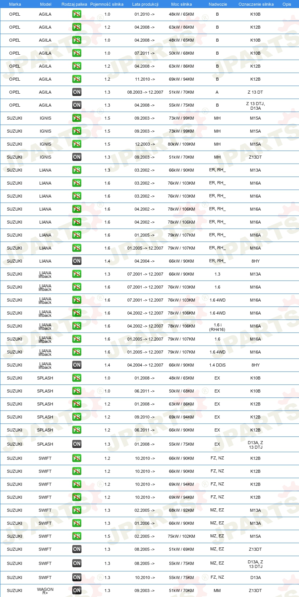Select power cell '80kW / 109KM'
Screen dimensions: 299x597
pos(182,144)
